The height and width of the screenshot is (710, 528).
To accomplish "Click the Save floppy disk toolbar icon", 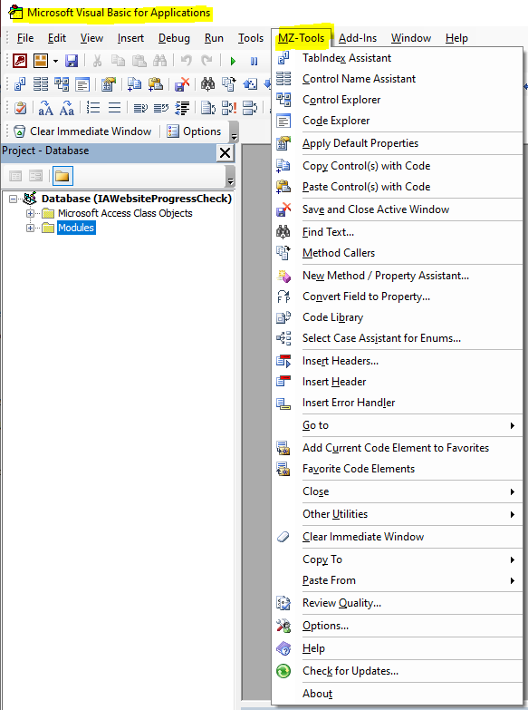I will click(72, 61).
